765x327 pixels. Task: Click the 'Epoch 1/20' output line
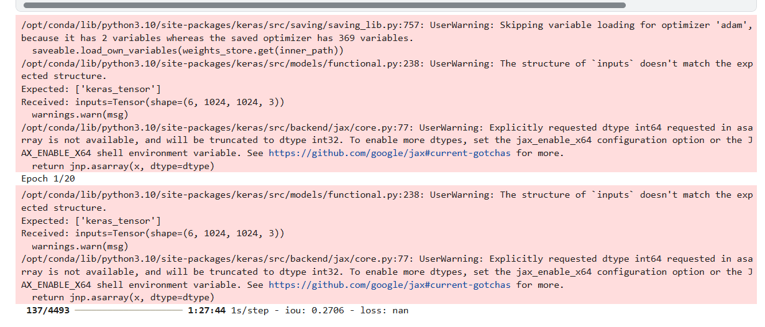pyautogui.click(x=48, y=178)
